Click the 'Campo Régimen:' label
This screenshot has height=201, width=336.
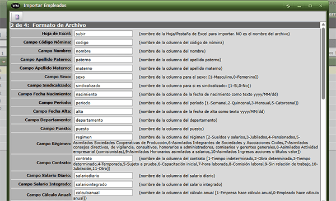click(x=54, y=143)
